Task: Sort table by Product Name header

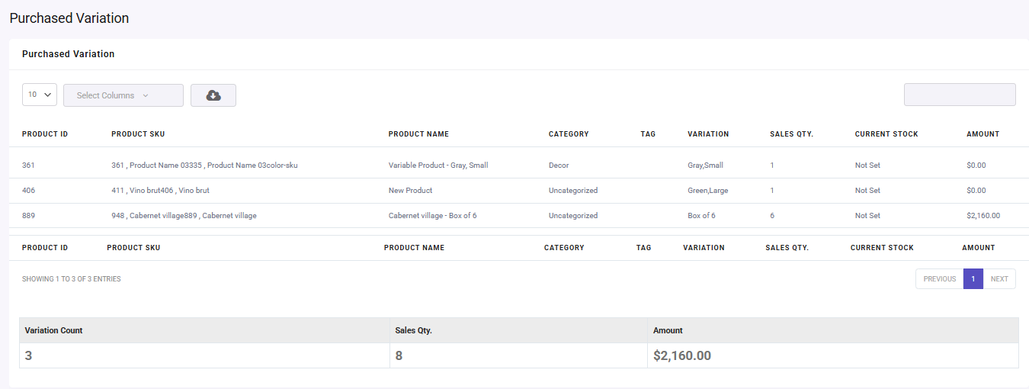Action: pyautogui.click(x=418, y=134)
